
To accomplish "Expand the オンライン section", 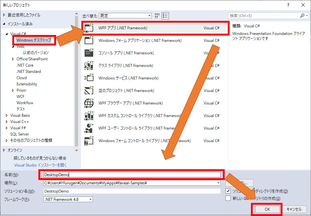I will pyautogui.click(x=4, y=150).
